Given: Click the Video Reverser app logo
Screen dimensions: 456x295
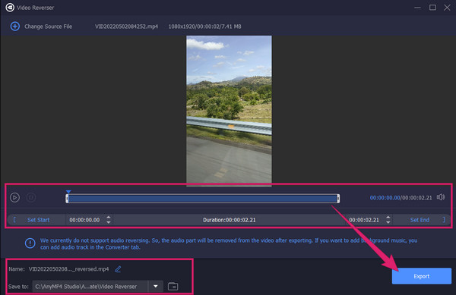Looking at the screenshot, I should (x=10, y=8).
